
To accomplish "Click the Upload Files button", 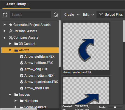I will click(x=110, y=15).
